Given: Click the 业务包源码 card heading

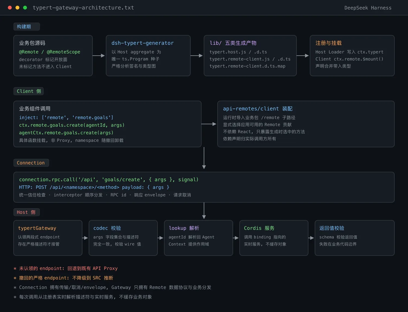Looking at the screenshot, I should [32, 43].
